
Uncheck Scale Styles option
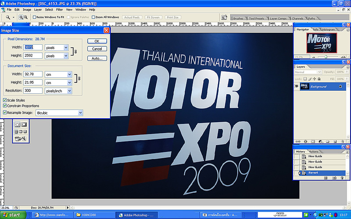click(5, 100)
